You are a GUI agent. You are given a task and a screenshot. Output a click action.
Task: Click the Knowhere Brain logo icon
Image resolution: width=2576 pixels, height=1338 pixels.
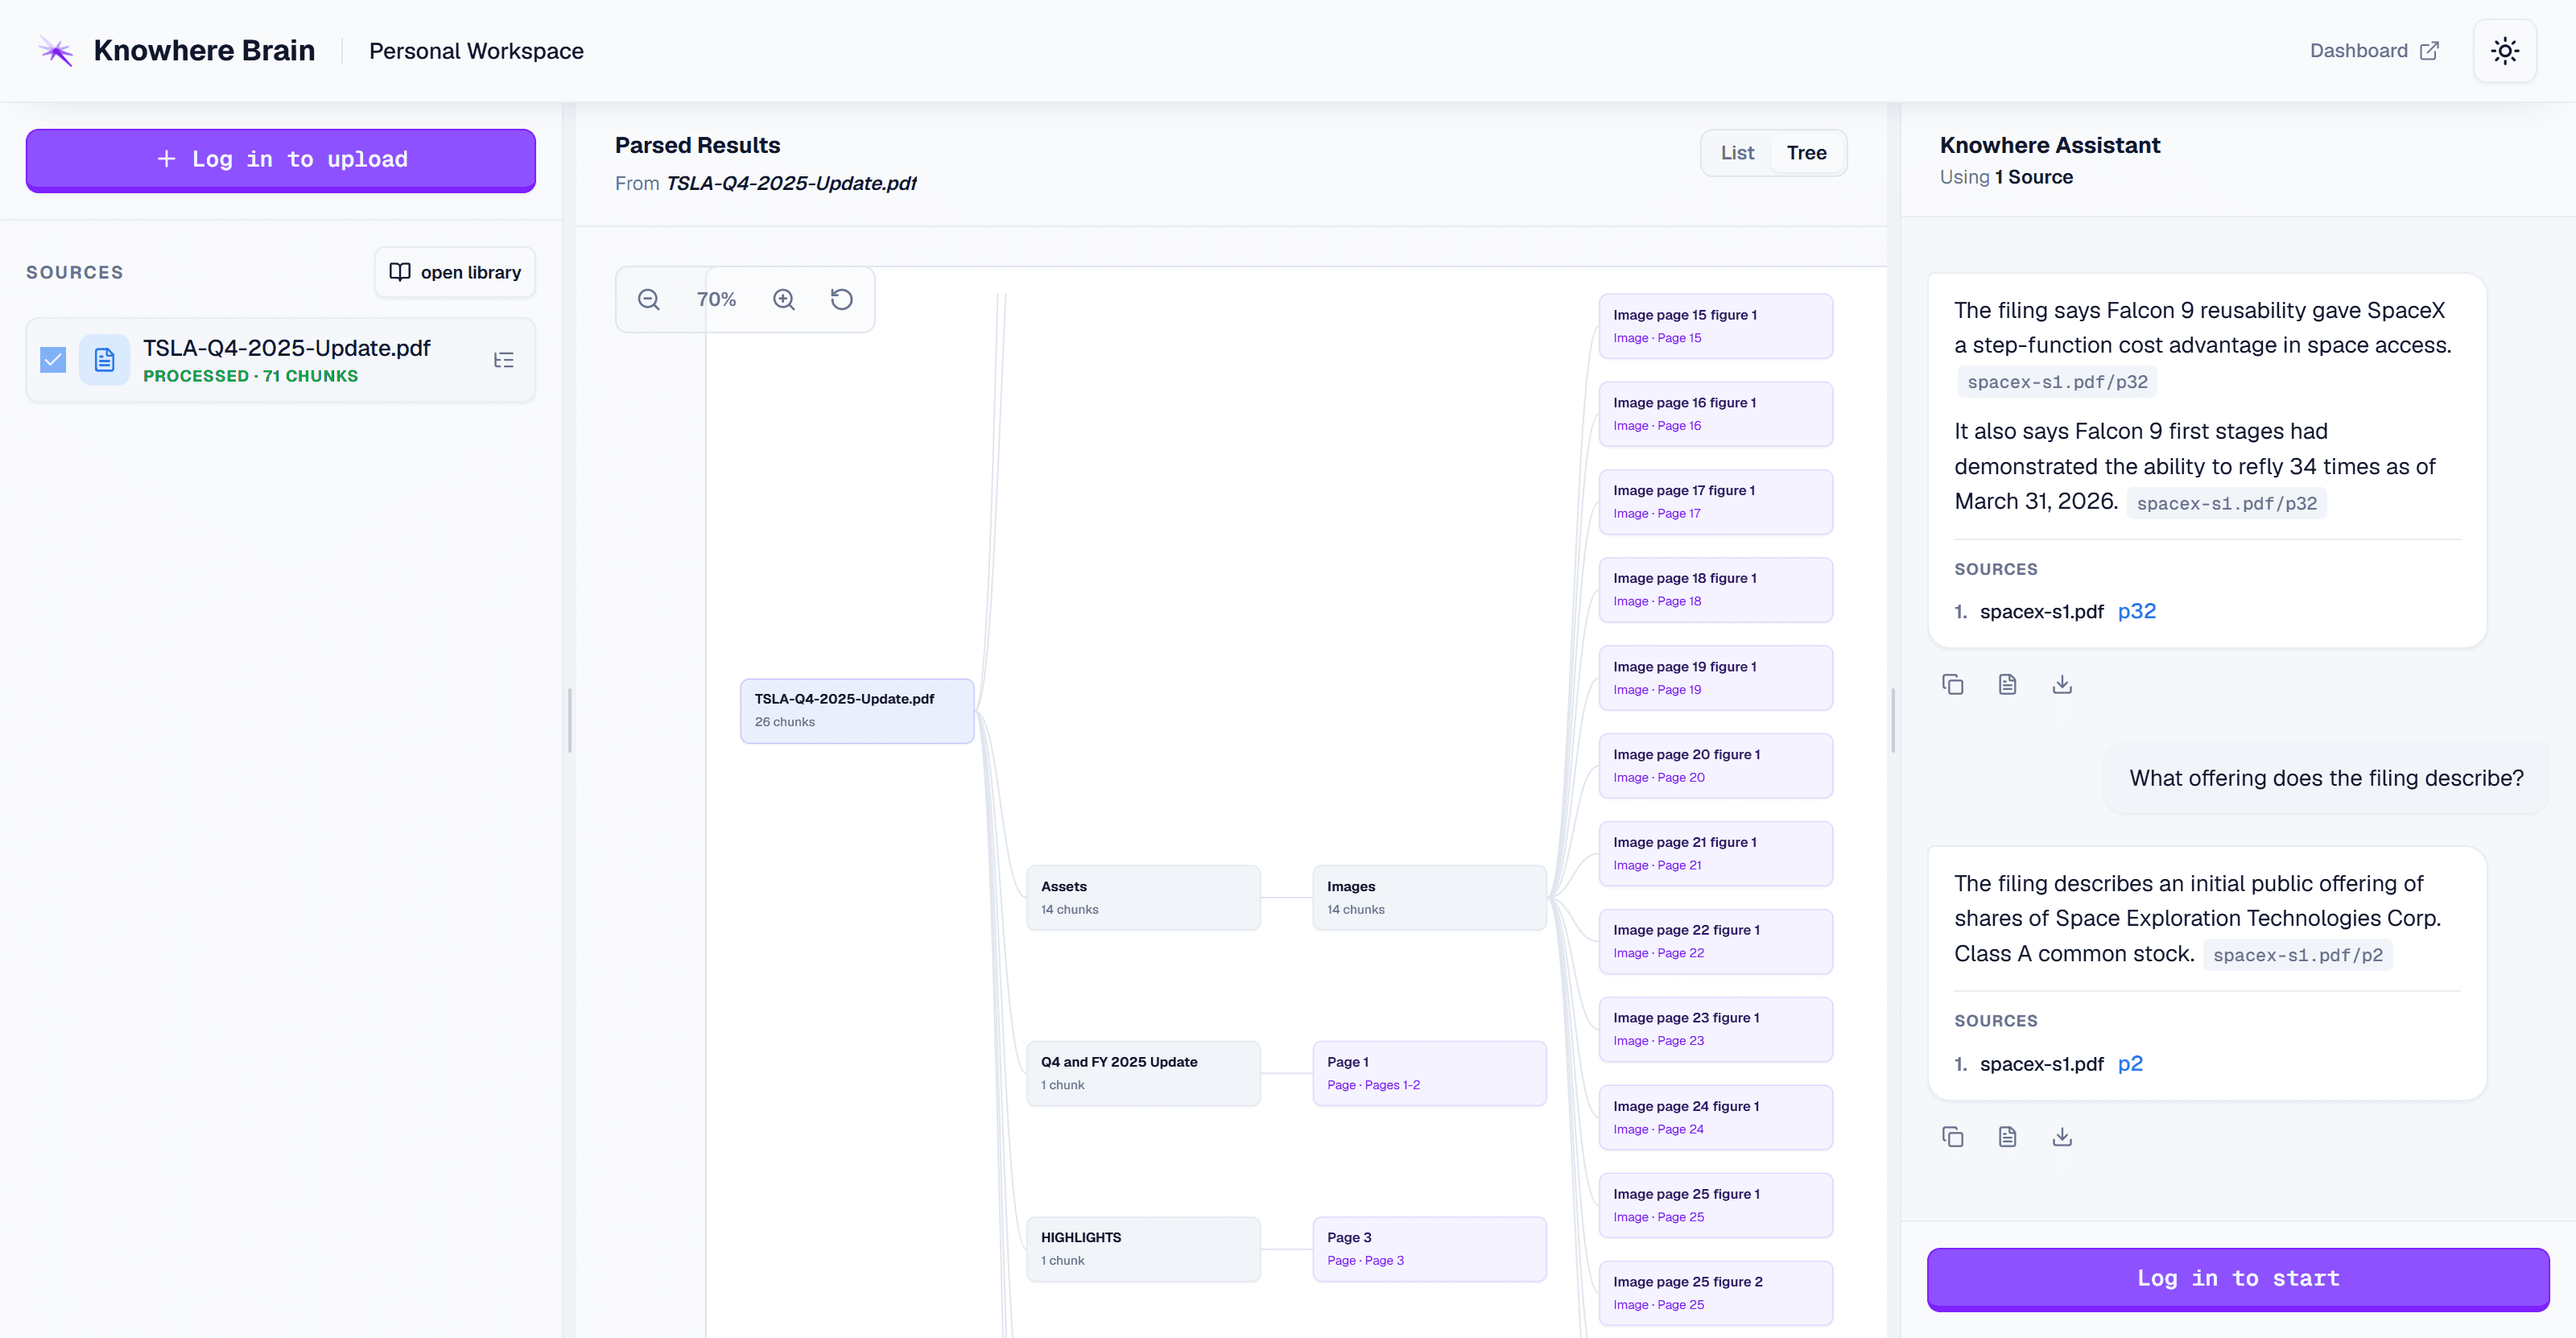pyautogui.click(x=56, y=51)
